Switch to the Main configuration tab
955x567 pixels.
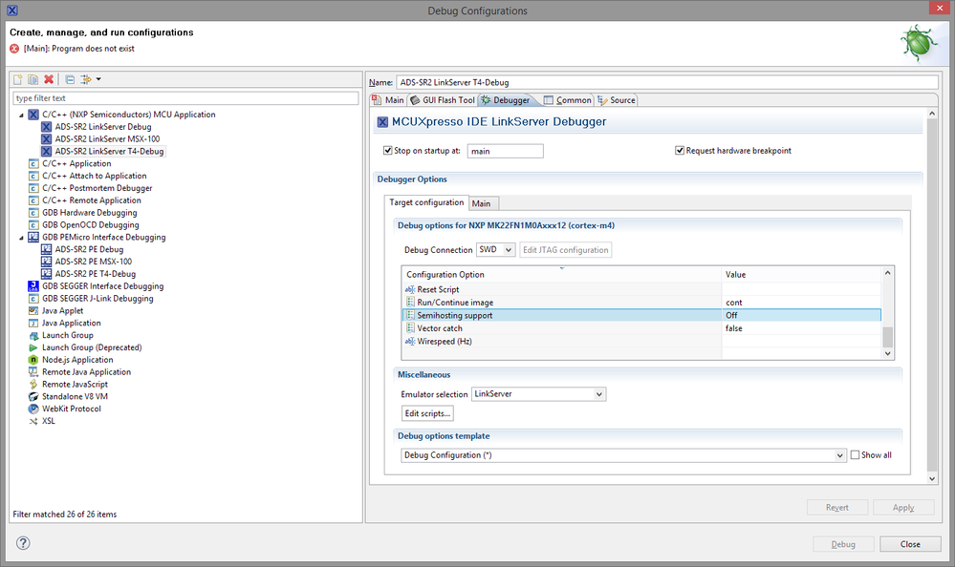click(x=388, y=100)
